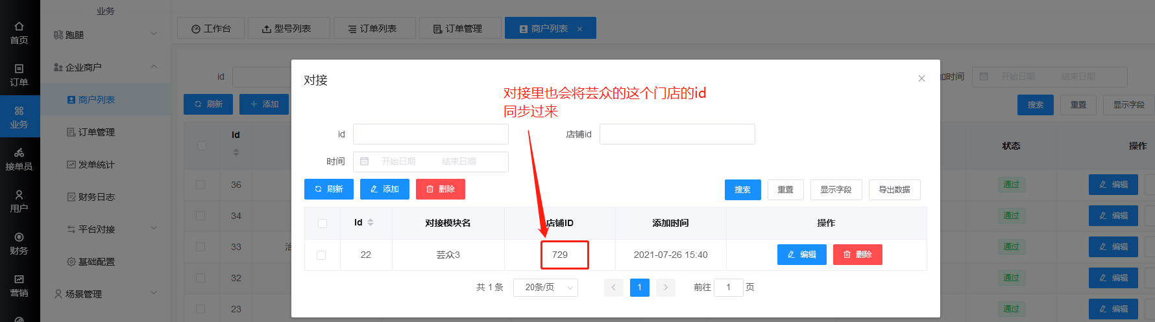1155x322 pixels.
Task: Check background row 33 checkbox
Action: pyautogui.click(x=201, y=247)
